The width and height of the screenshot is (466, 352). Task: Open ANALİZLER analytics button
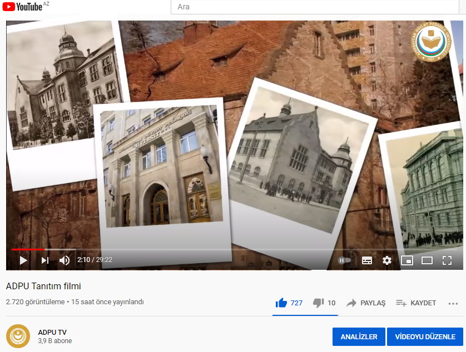pyautogui.click(x=359, y=337)
